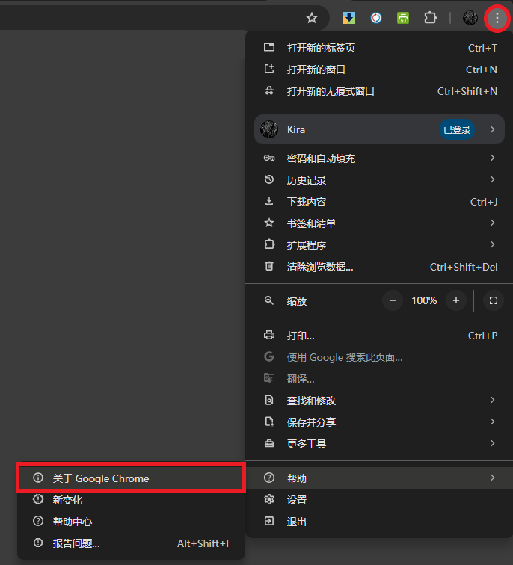The height and width of the screenshot is (565, 513).
Task: Click the printer icon beside 打印
Action: [269, 335]
